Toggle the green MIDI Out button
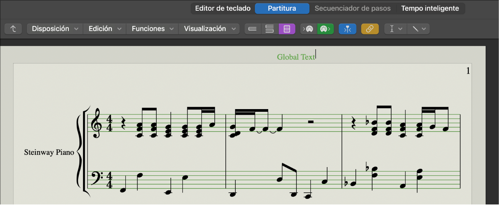Image resolution: width=499 pixels, height=206 pixels. 326,29
